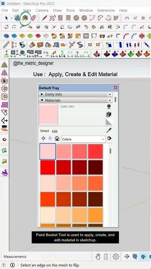Click the red surface extension icon
The image size is (151, 269).
pos(38,36)
